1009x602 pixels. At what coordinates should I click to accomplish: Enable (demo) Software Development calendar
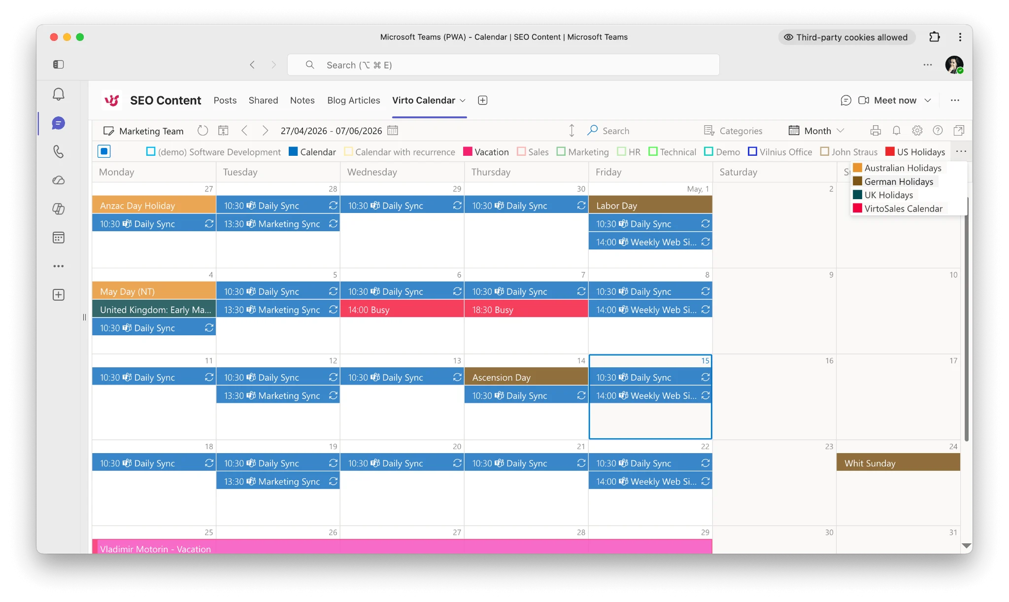[x=151, y=152]
